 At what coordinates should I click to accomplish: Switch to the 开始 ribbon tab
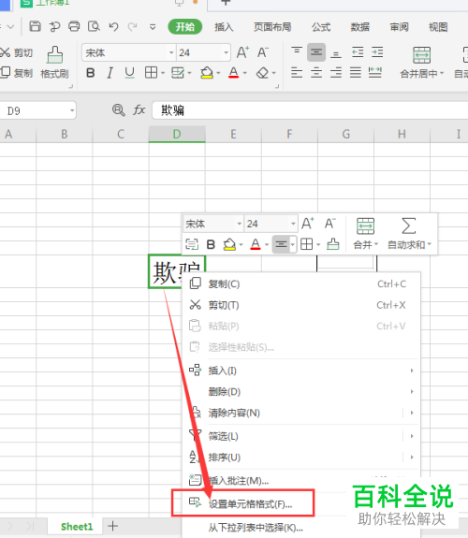(185, 27)
